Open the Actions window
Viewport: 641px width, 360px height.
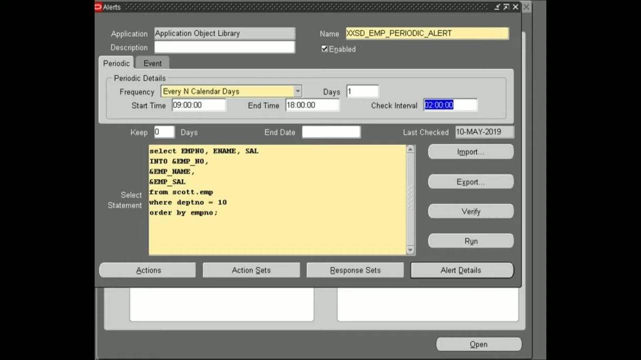(148, 270)
